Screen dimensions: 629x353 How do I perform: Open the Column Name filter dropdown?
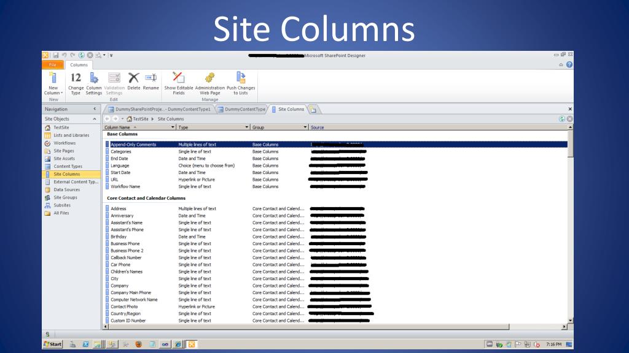pyautogui.click(x=173, y=127)
